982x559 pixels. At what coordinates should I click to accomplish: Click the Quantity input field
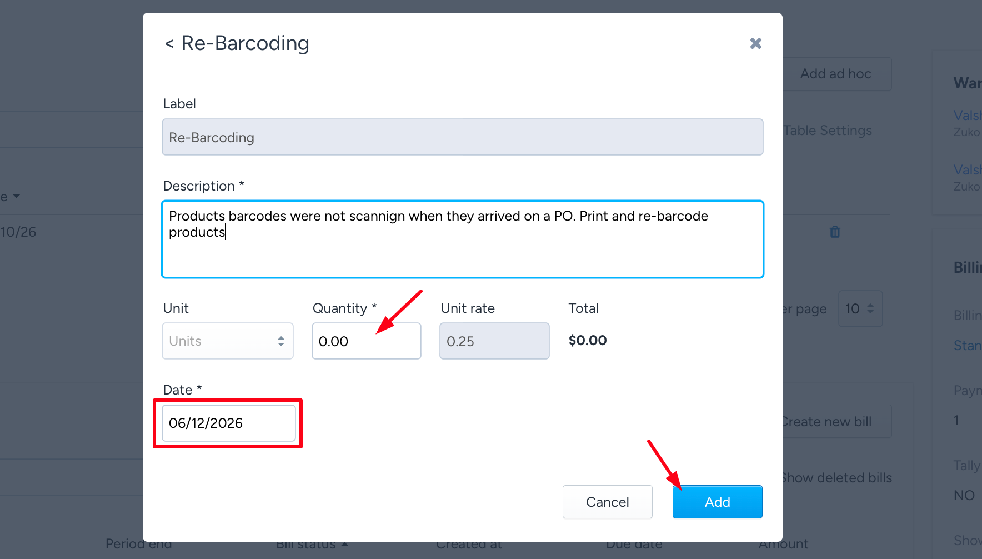[367, 341]
